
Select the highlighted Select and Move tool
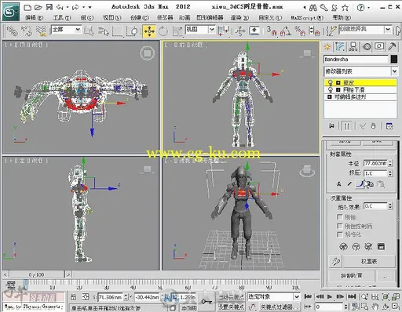pos(149,31)
